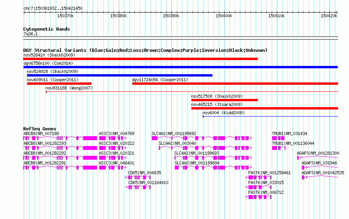Click the FASTK|NM_001258461 gene label
Image resolution: width=349 pixels, height=219 pixels.
269,173
